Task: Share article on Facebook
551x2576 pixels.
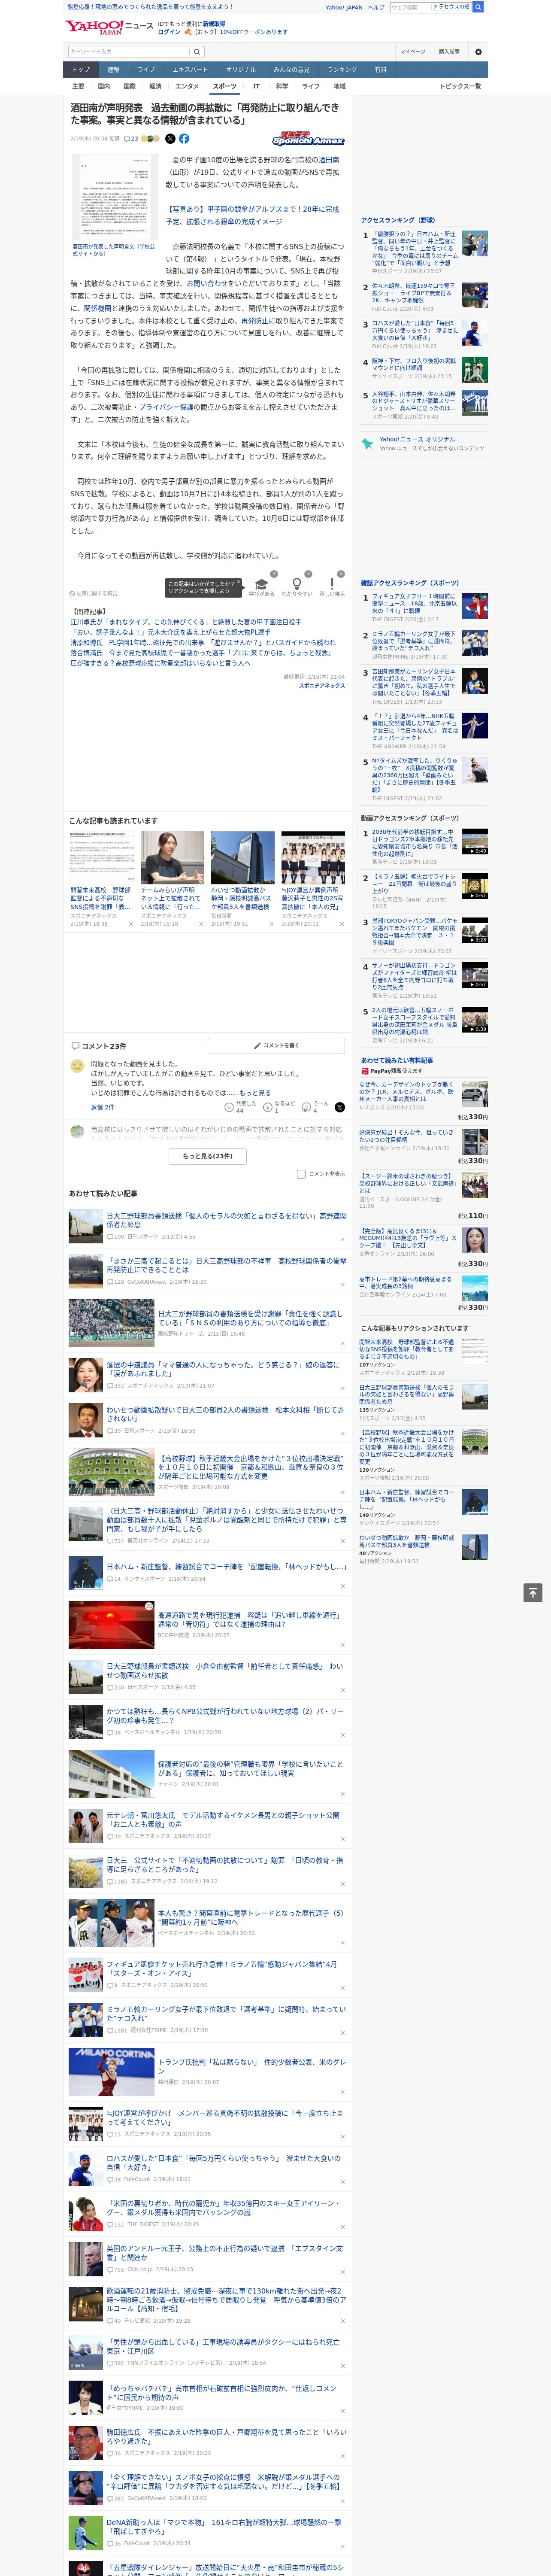Action: [x=184, y=139]
